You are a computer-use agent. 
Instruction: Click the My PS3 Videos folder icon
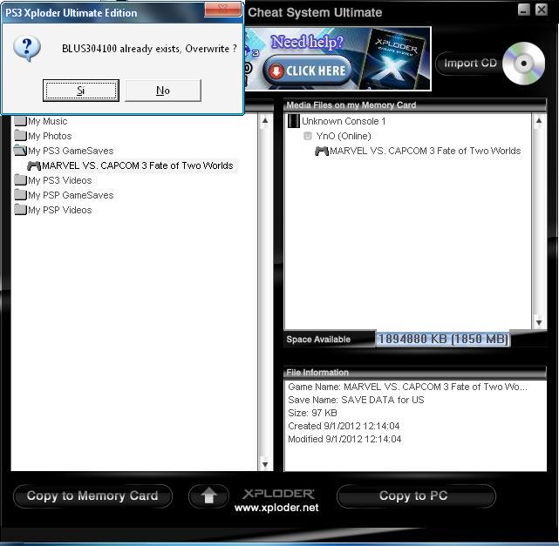point(21,180)
